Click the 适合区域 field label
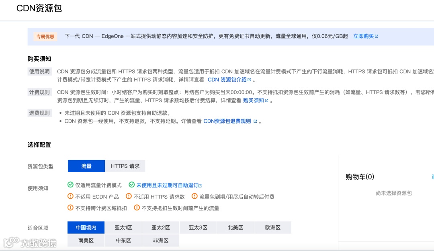The image size is (434, 251). click(38, 228)
